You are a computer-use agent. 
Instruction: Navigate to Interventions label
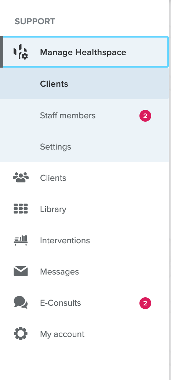click(x=65, y=240)
